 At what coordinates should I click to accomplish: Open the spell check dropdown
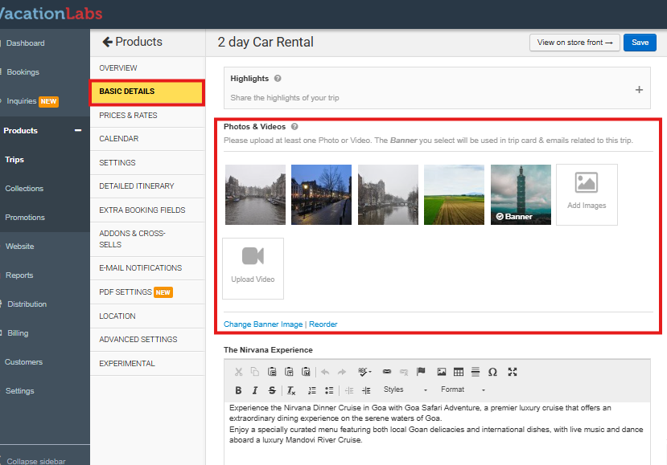click(364, 372)
